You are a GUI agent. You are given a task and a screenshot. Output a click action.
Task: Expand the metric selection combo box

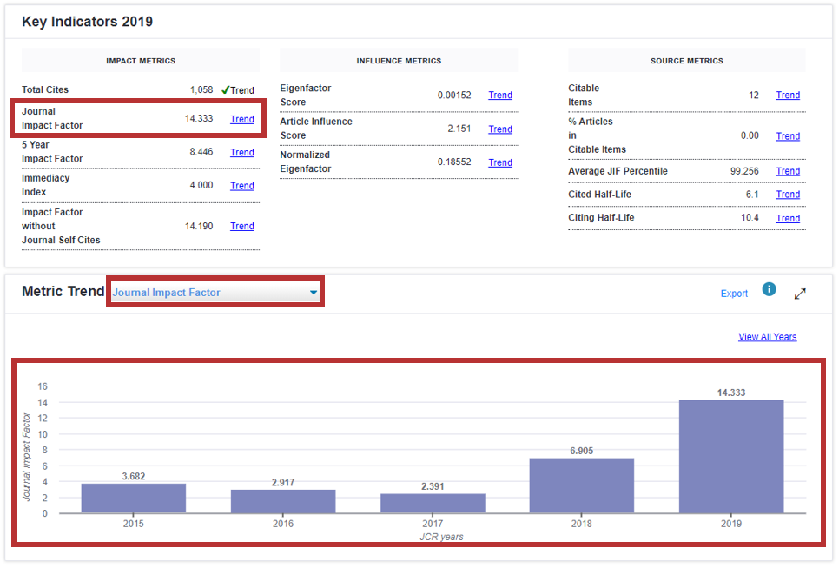(215, 292)
